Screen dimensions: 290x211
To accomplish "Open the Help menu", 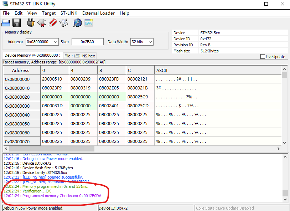I will 124,13.
